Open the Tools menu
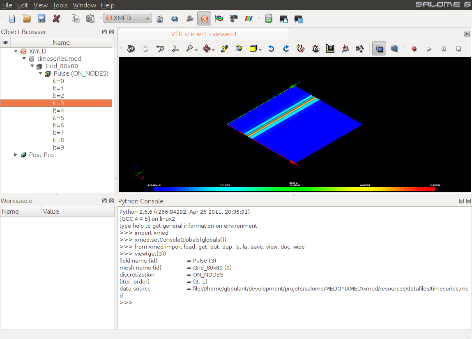The height and width of the screenshot is (339, 472). click(60, 5)
